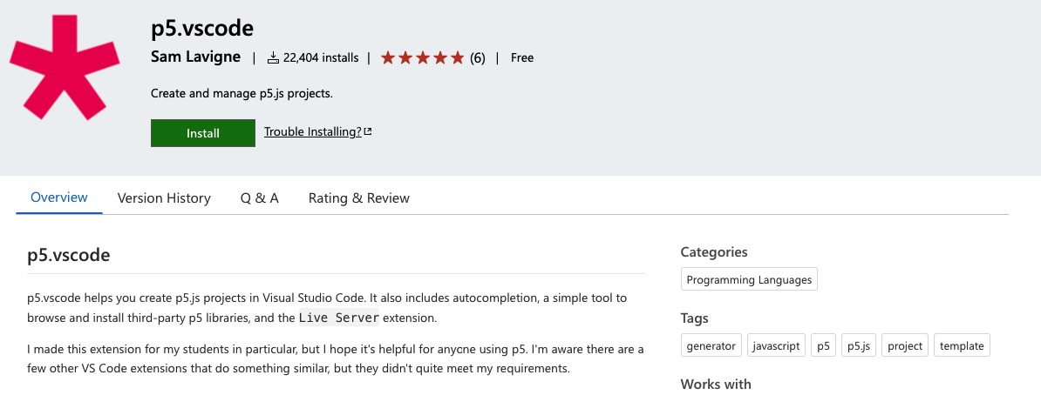Select the javascript tag

pyautogui.click(x=776, y=345)
